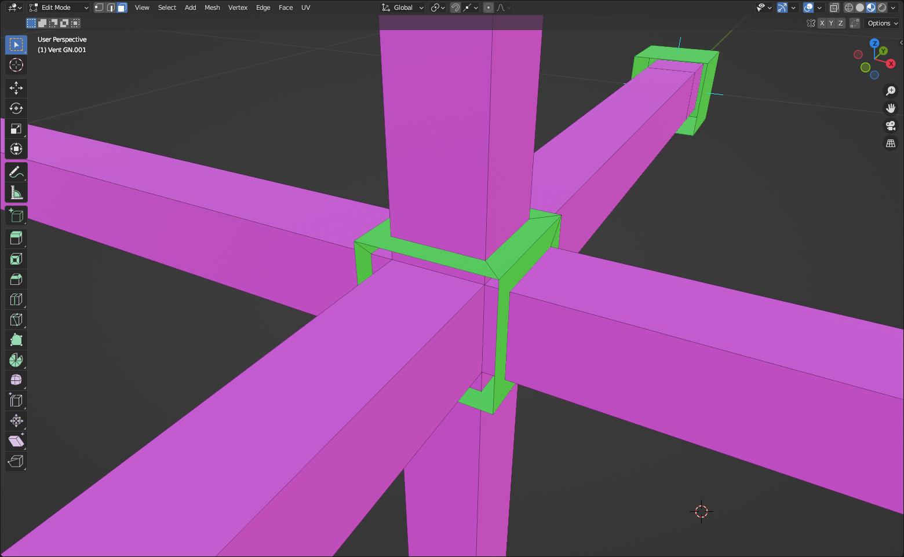Toggle viewport gizmos display

point(782,8)
